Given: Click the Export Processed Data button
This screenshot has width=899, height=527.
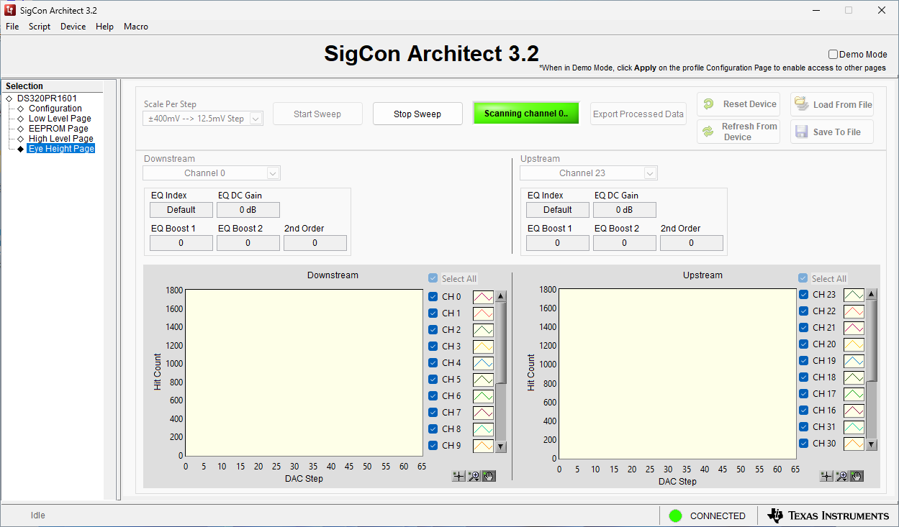Looking at the screenshot, I should coord(638,114).
